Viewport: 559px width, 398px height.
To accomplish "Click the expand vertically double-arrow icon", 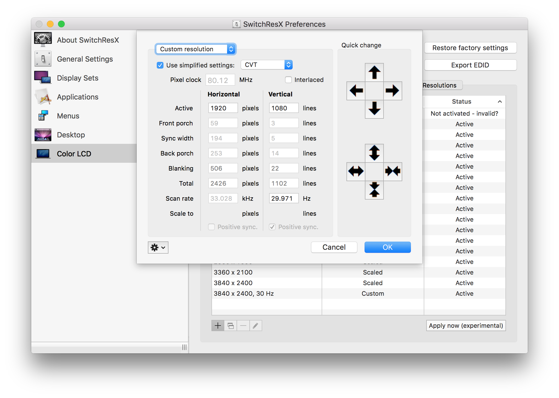I will (374, 153).
